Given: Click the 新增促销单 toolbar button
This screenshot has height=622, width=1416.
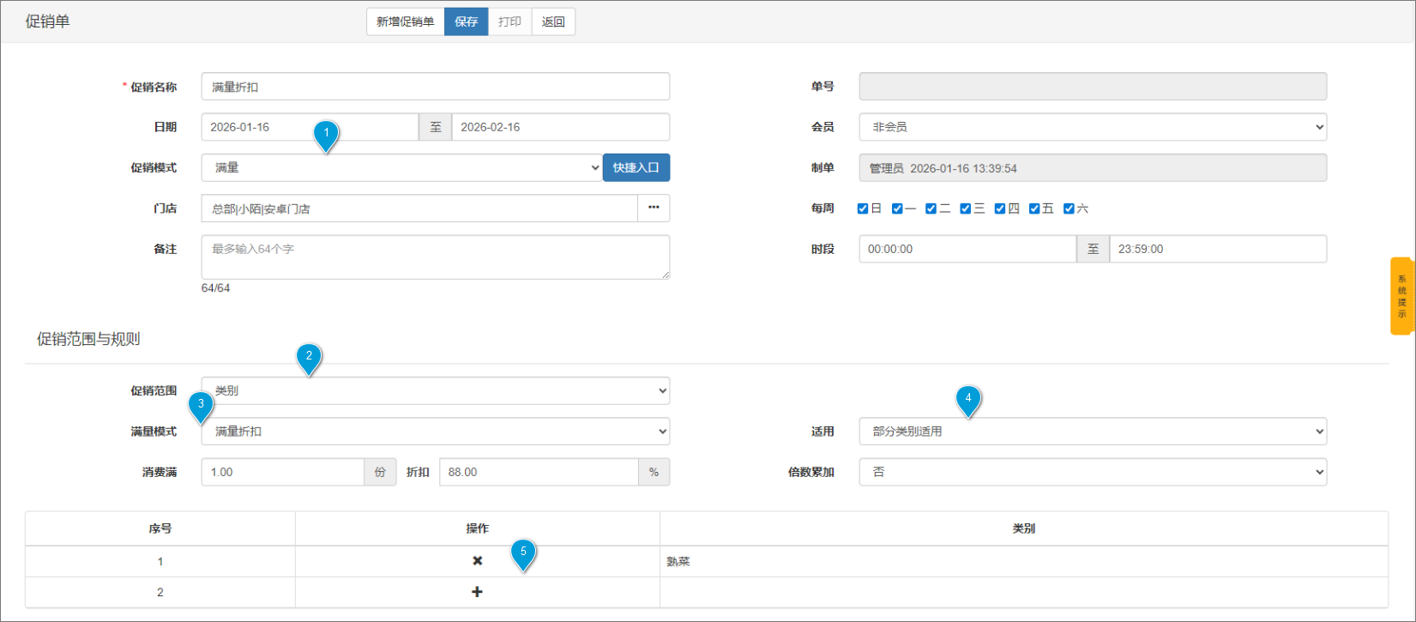Looking at the screenshot, I should (405, 21).
